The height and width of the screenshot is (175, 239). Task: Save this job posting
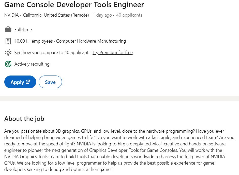pyautogui.click(x=50, y=82)
